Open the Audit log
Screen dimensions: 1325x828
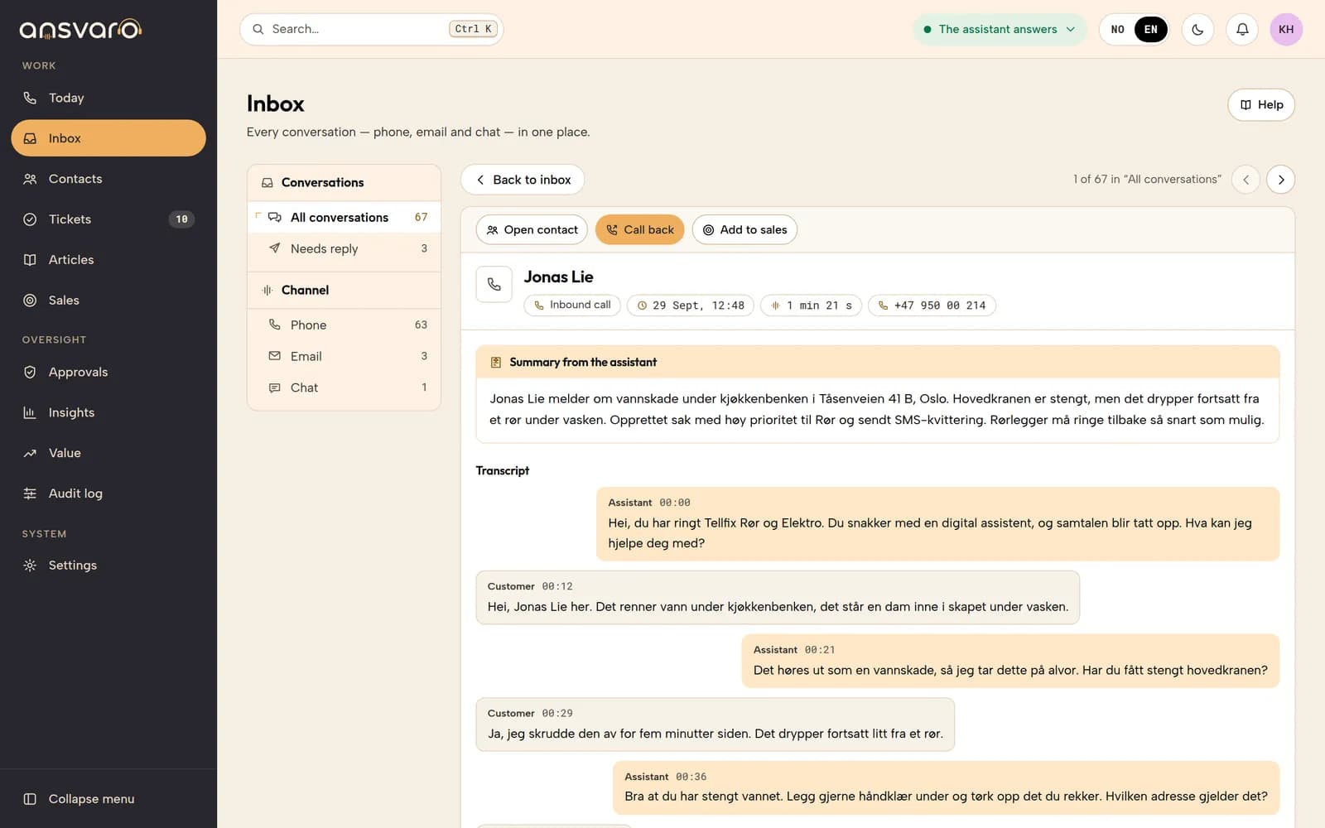[108, 493]
